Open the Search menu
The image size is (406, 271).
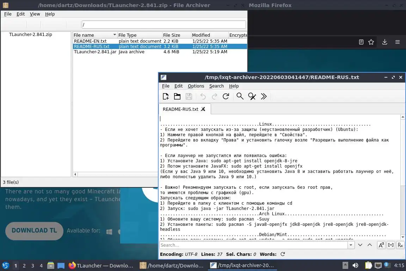(216, 86)
